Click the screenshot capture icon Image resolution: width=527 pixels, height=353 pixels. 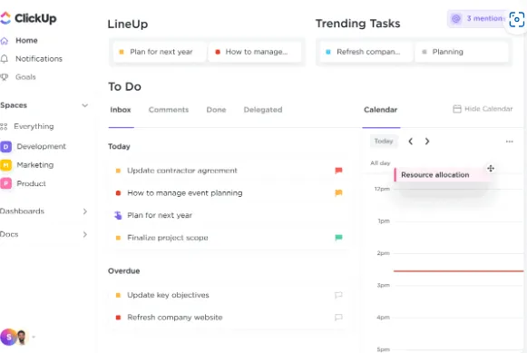coord(517,19)
